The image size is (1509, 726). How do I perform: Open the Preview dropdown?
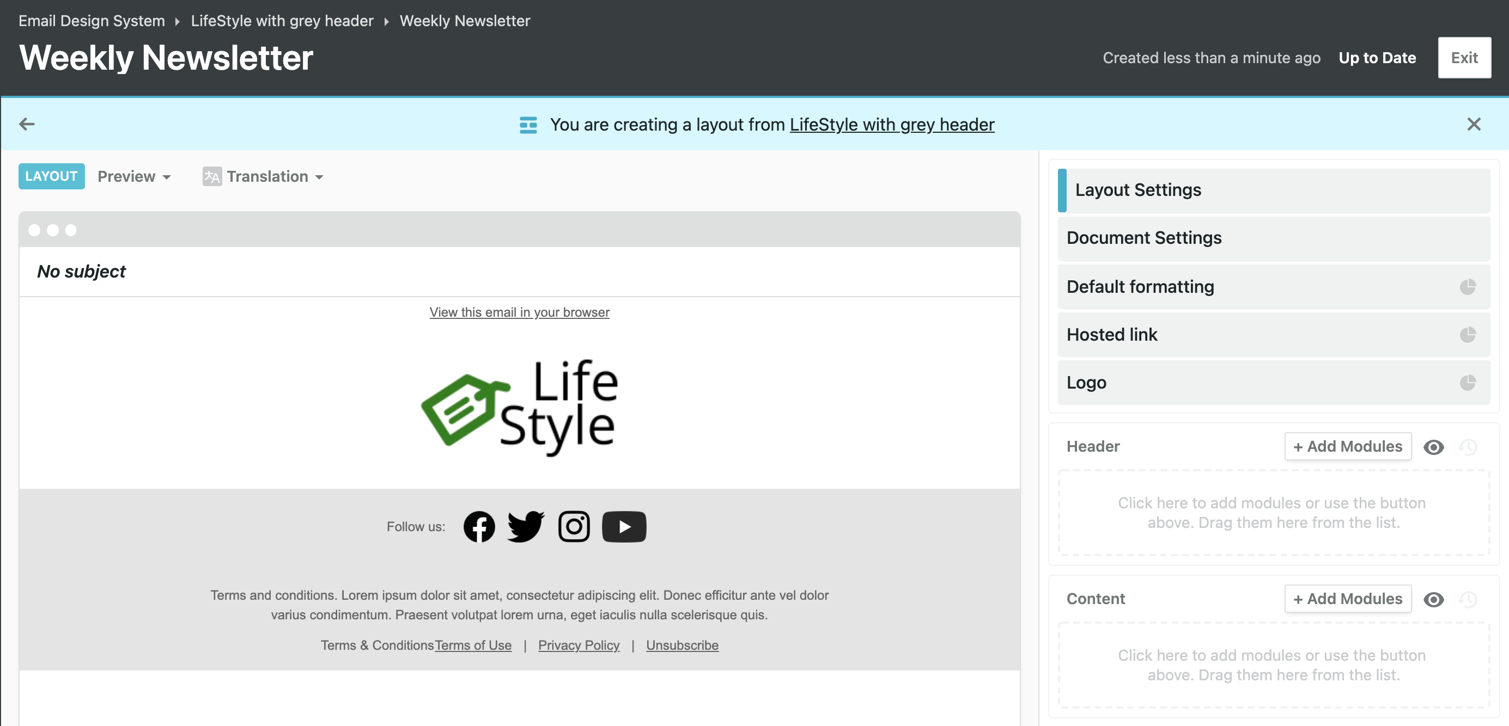[x=134, y=177]
